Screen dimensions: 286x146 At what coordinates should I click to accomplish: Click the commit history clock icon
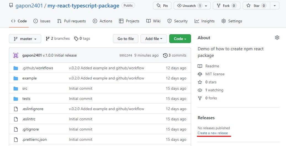pyautogui.click(x=165, y=55)
